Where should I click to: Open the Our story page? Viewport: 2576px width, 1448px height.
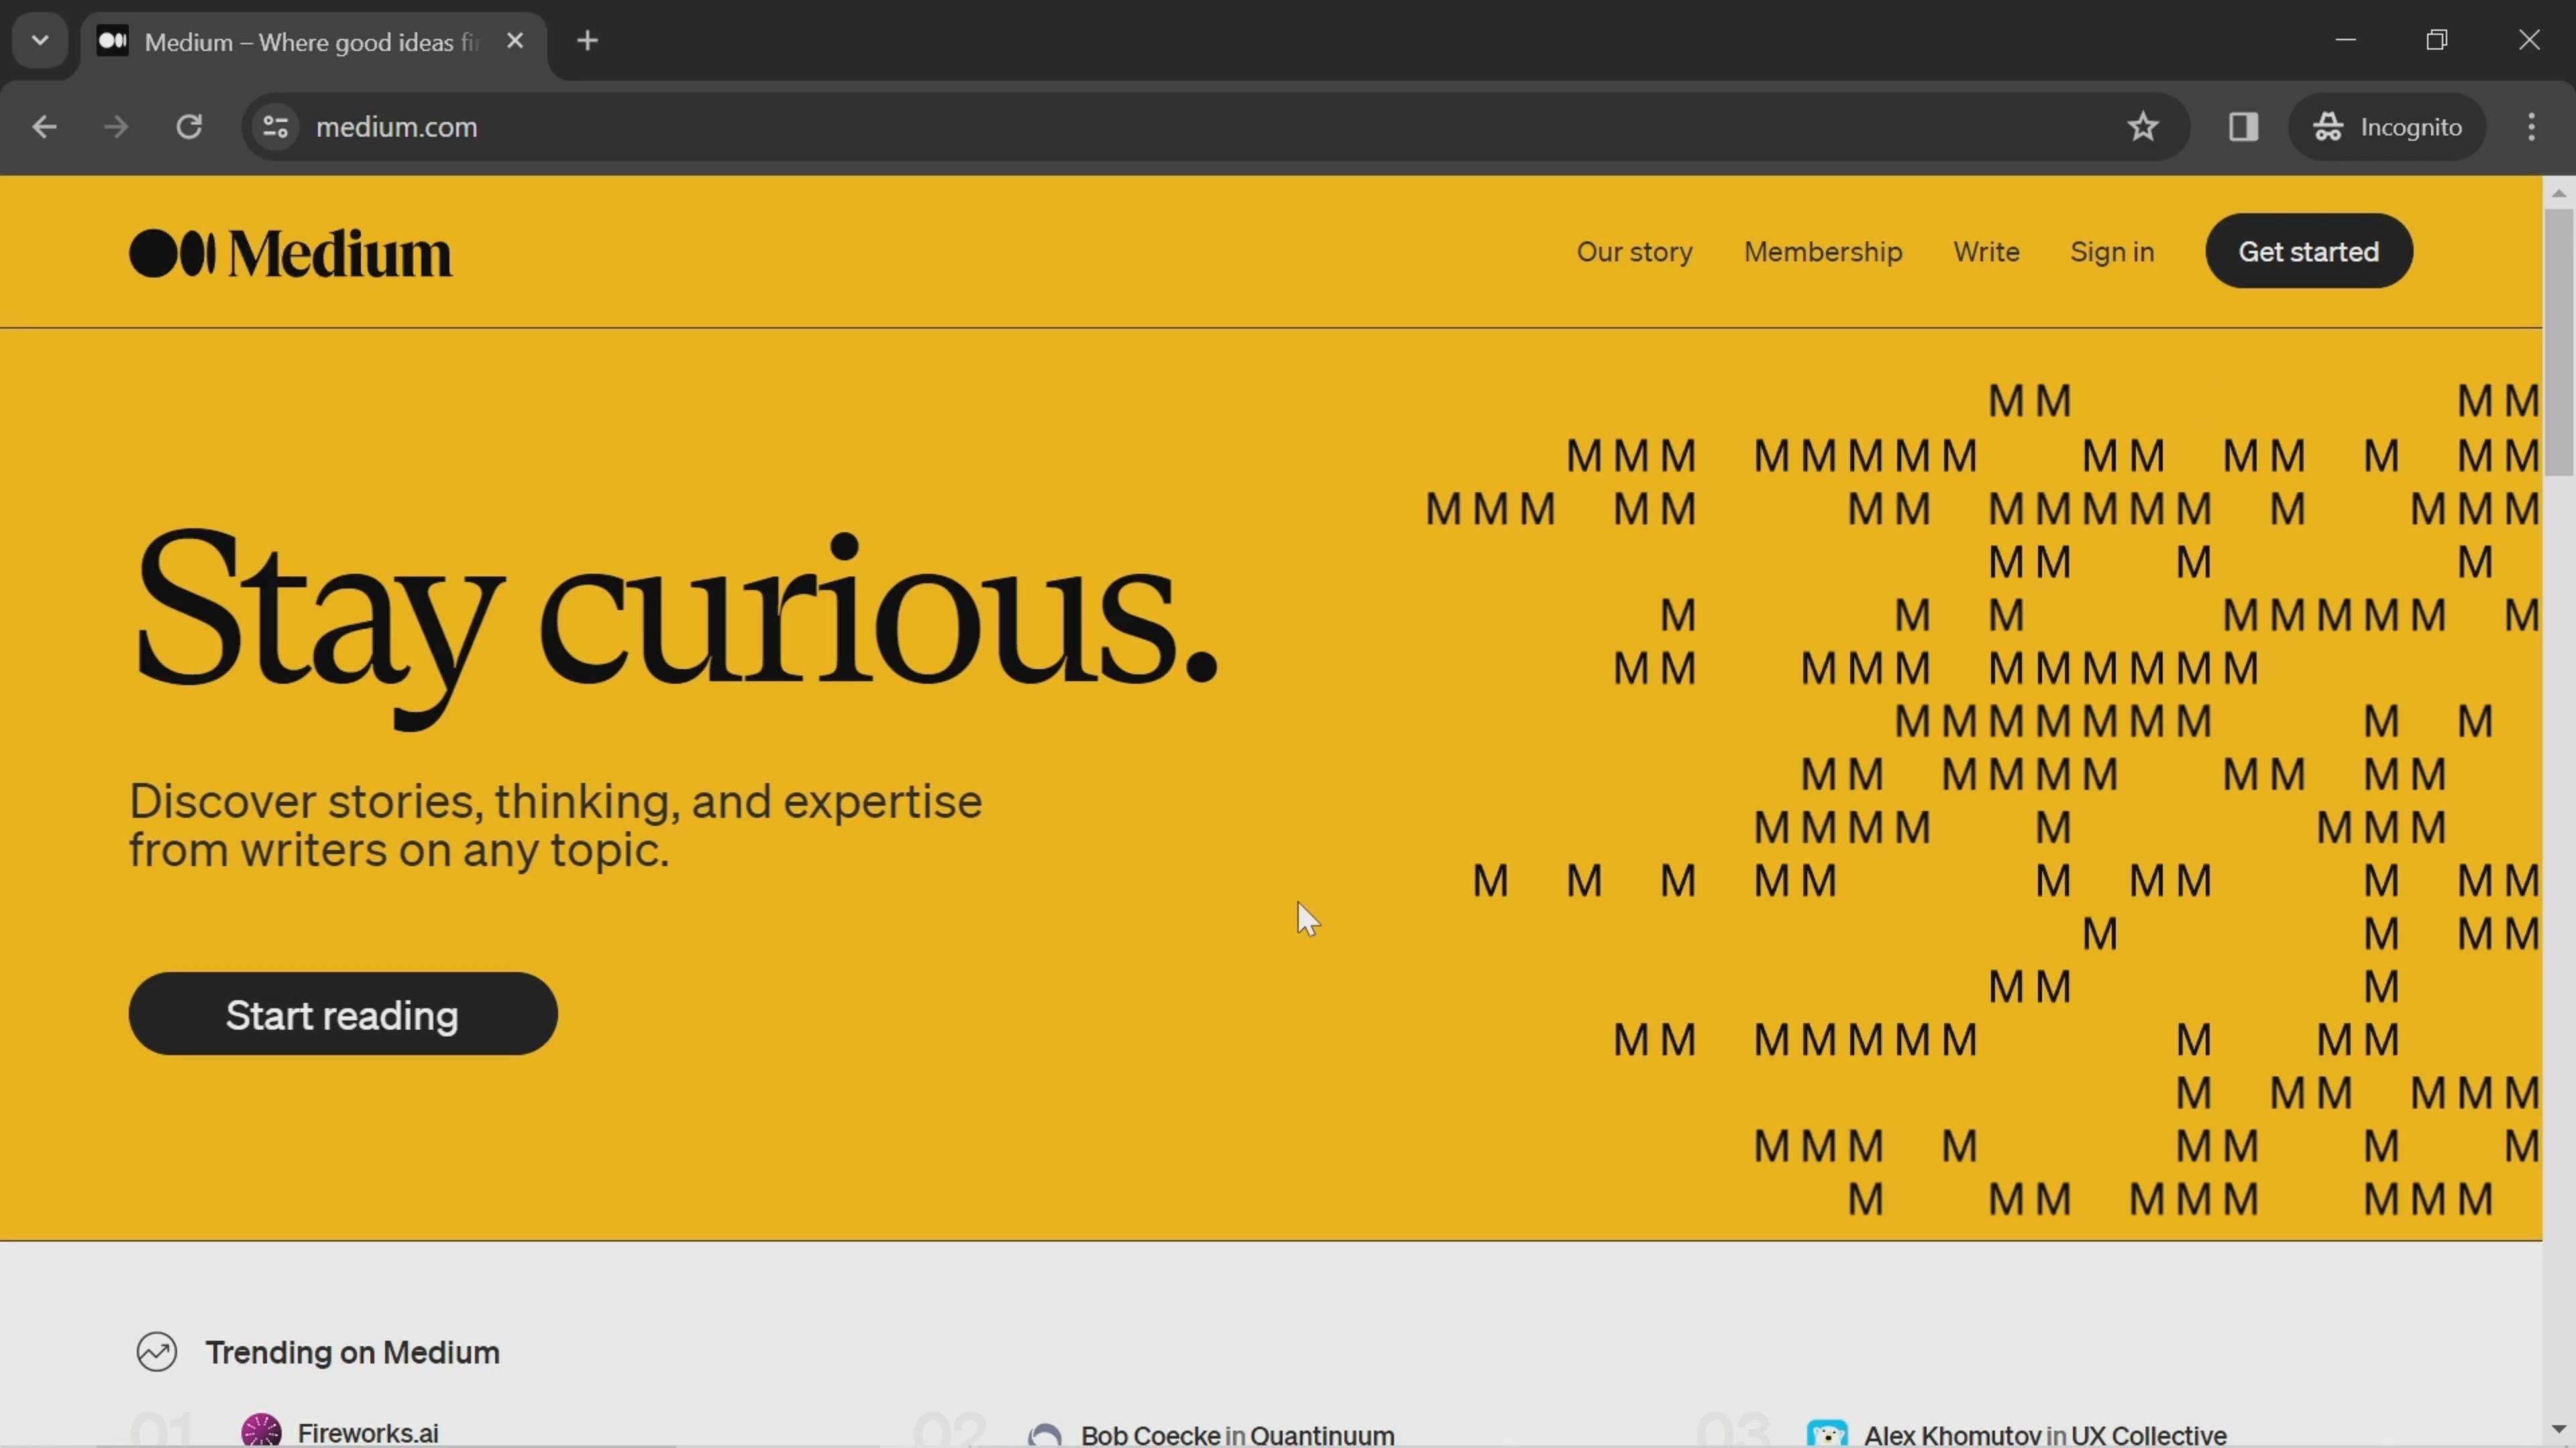click(1634, 252)
